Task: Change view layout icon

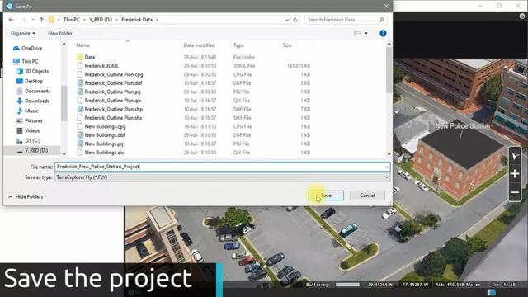Action: click(x=357, y=33)
